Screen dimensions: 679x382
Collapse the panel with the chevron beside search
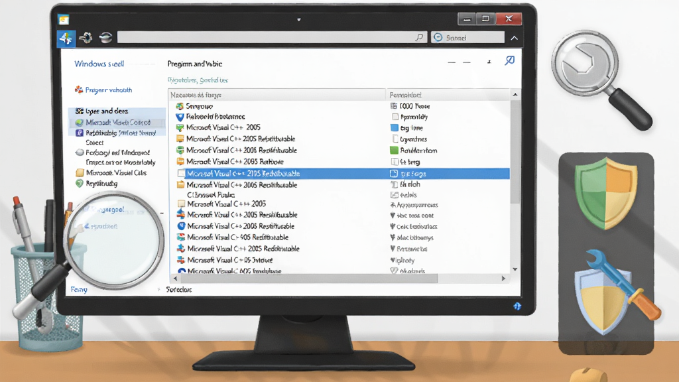pyautogui.click(x=514, y=38)
